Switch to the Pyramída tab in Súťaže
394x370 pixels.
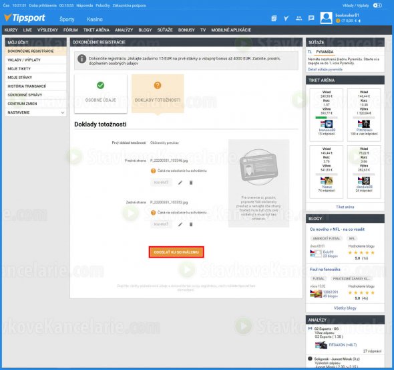tap(325, 52)
